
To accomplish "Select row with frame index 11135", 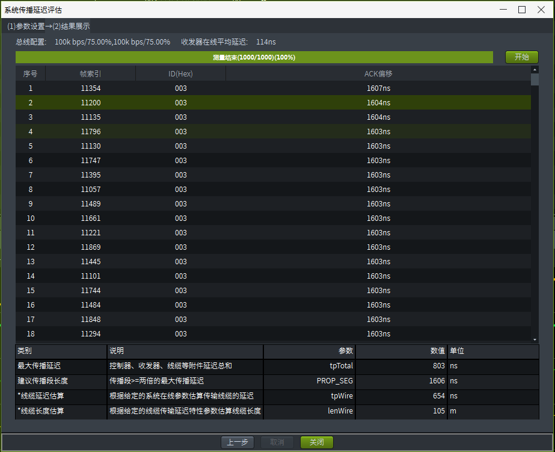I will (x=273, y=117).
